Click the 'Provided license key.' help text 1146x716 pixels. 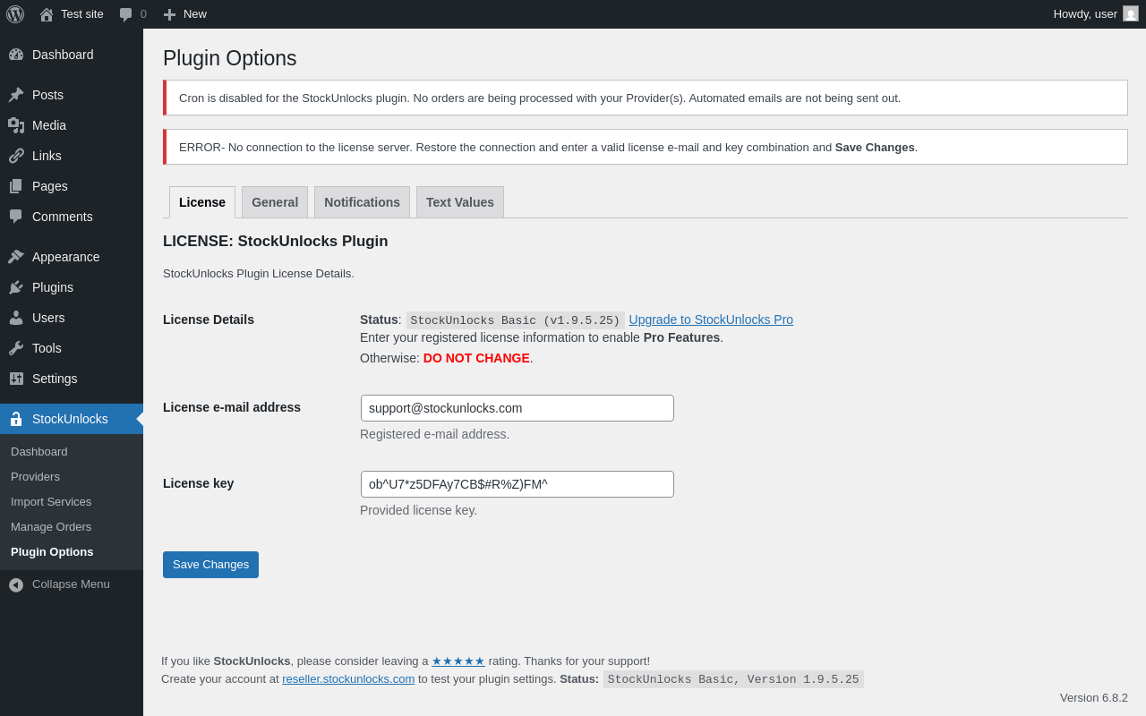[418, 510]
